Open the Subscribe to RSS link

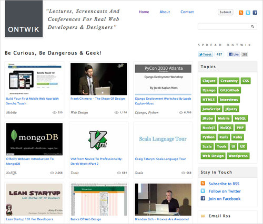point(224,184)
